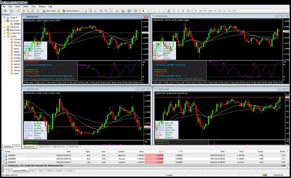Expand the Custom Indicators tree node
The width and height of the screenshot is (291, 178).
(x=4, y=33)
